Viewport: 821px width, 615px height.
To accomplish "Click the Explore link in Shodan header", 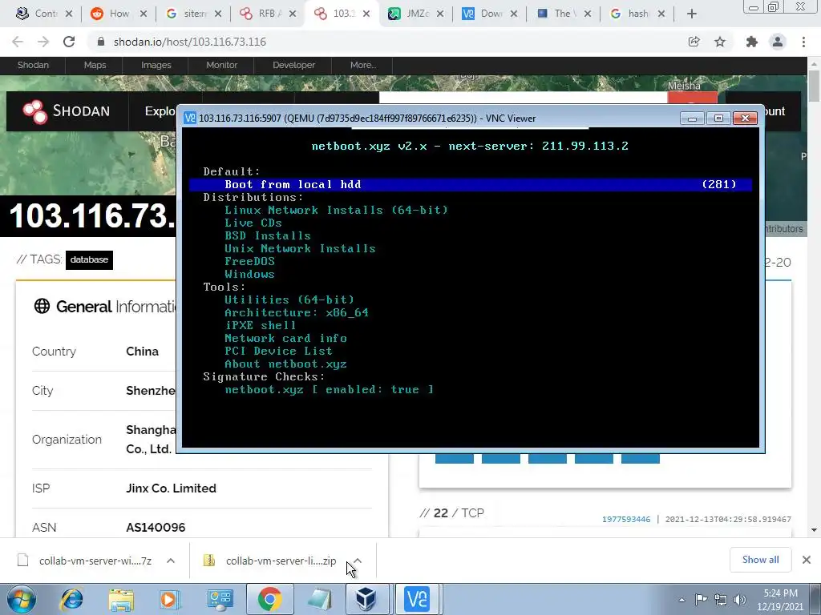I will coord(160,111).
